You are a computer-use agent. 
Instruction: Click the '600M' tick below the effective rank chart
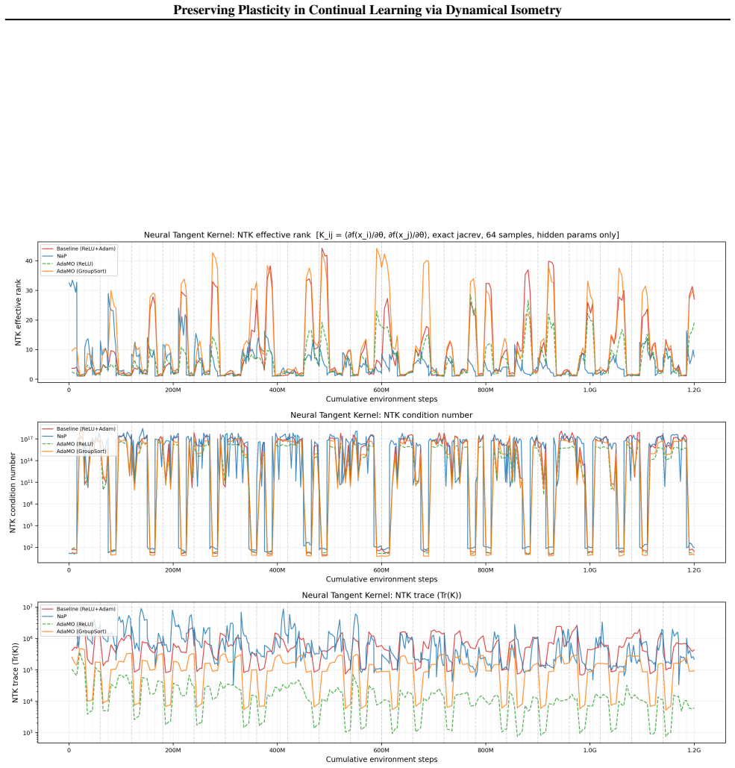tap(381, 390)
